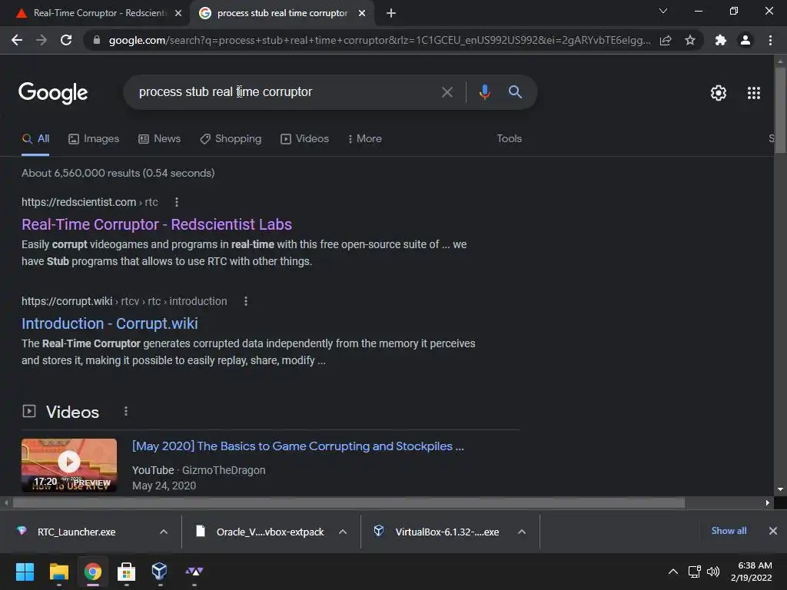Select the process stub search tab
Image resolution: width=787 pixels, height=590 pixels.
pyautogui.click(x=281, y=13)
